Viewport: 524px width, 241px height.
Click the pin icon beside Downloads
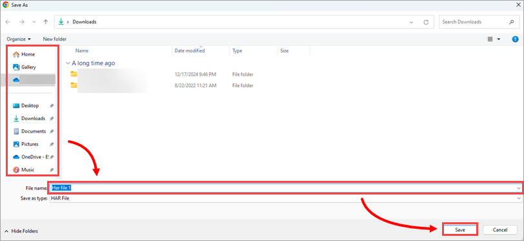pyautogui.click(x=52, y=118)
